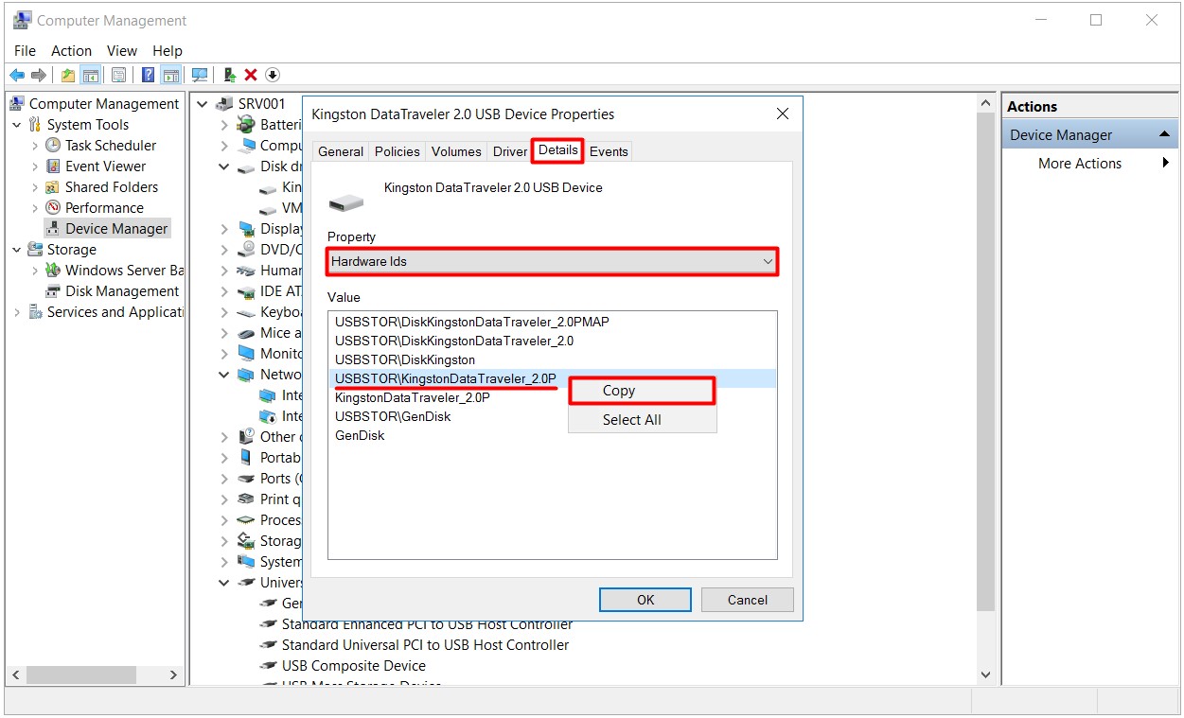Select the Windows Server Backup icon

[x=53, y=271]
